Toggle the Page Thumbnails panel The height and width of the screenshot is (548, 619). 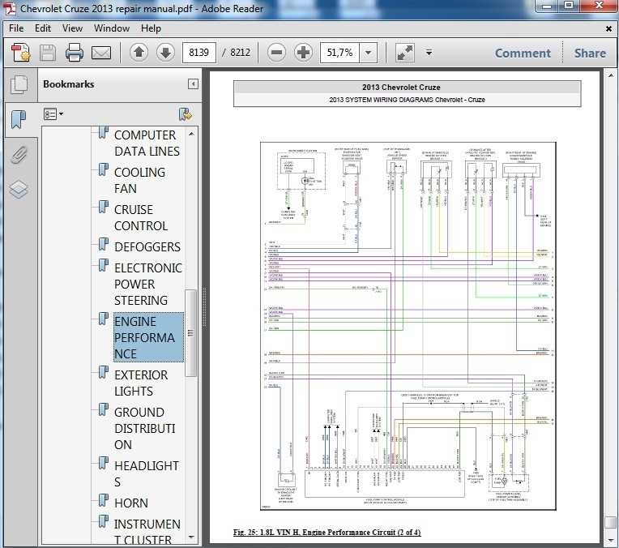point(19,84)
